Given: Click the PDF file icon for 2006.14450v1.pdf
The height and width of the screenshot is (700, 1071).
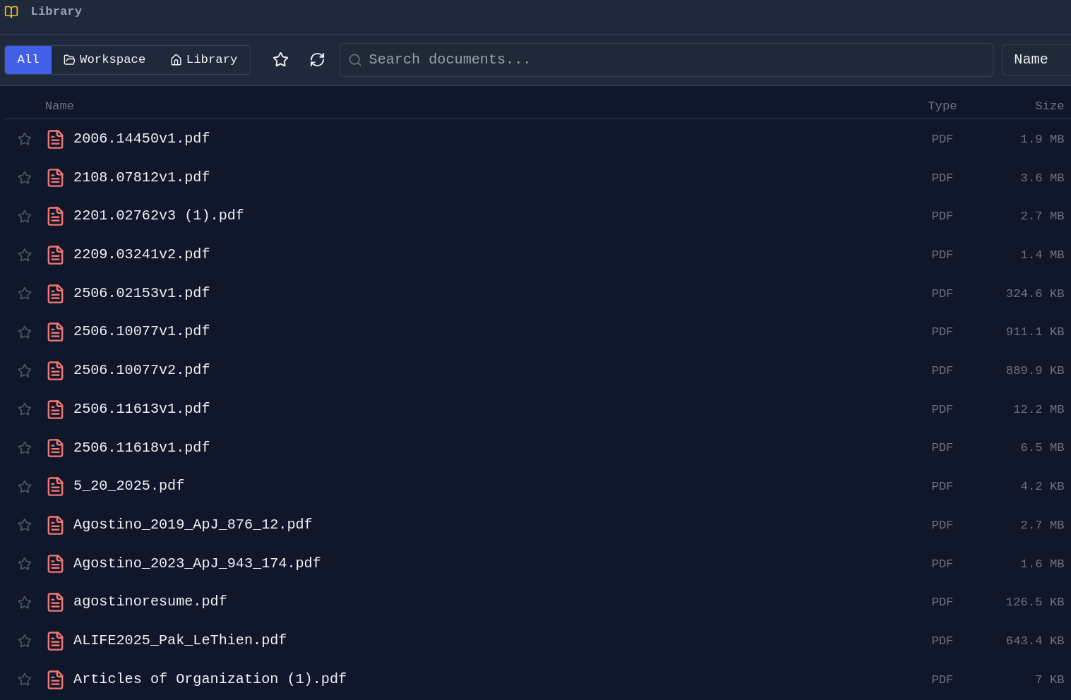Looking at the screenshot, I should coord(55,139).
